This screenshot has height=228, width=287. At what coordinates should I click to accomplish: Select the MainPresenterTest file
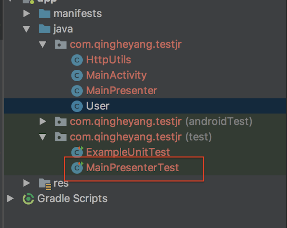pyautogui.click(x=132, y=167)
